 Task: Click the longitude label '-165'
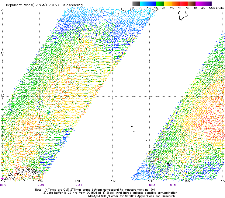point(112,181)
